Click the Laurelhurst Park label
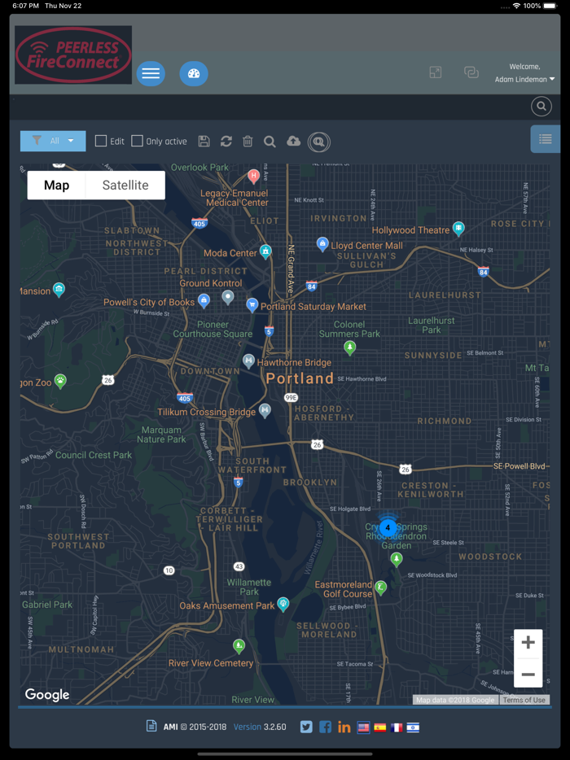This screenshot has width=570, height=760. 432,325
